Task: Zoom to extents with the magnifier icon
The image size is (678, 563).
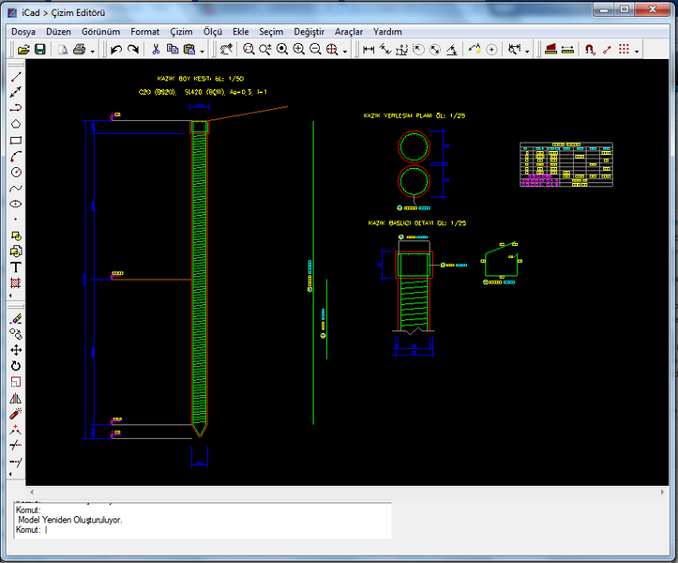Action: [282, 50]
